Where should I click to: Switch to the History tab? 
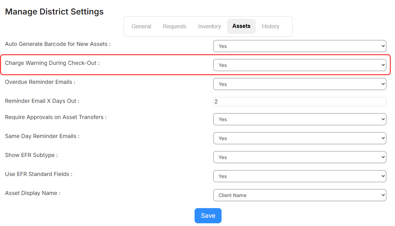coord(270,26)
